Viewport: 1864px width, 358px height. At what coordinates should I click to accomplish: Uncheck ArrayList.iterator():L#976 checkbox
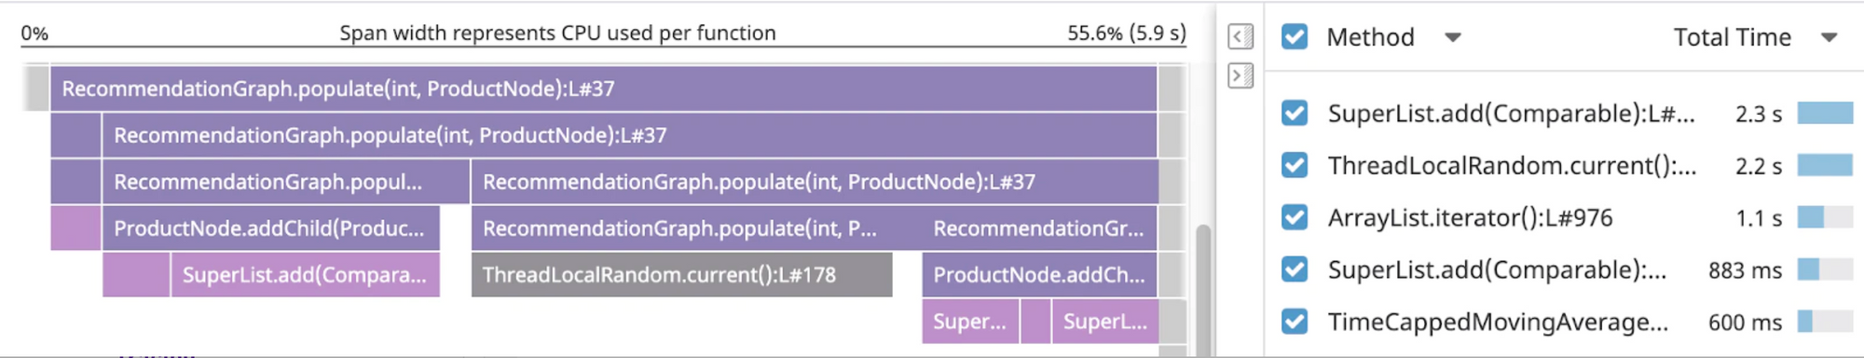[1294, 217]
